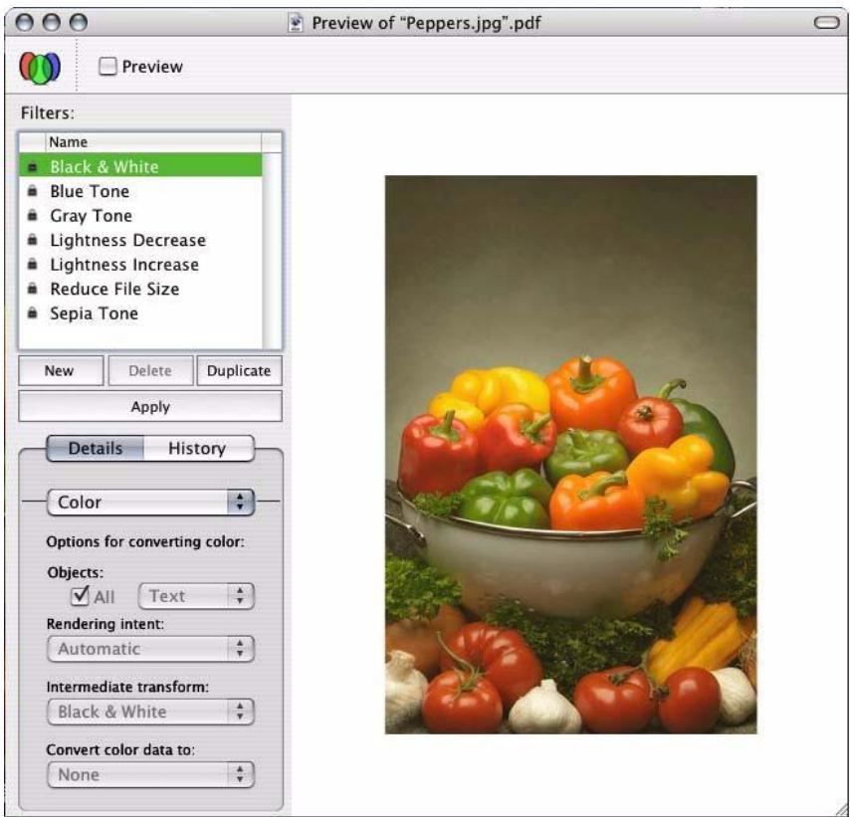Open the Color category dropdown
850x817 pixels.
click(x=151, y=503)
